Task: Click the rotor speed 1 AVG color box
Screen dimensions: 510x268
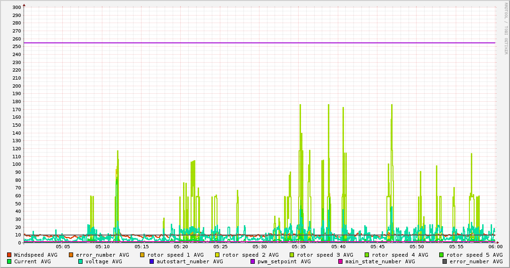Action: click(x=142, y=255)
